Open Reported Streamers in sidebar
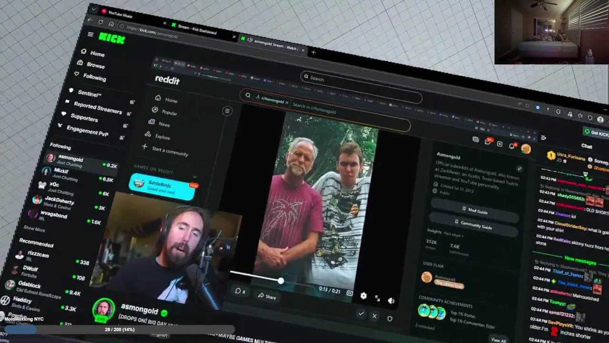The width and height of the screenshot is (609, 343). point(94,107)
